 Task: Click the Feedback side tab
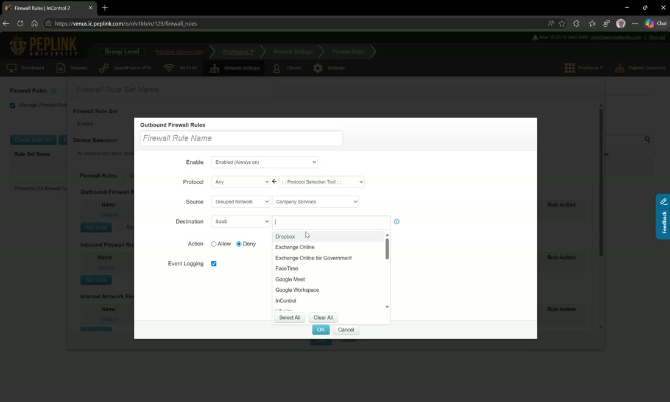pyautogui.click(x=663, y=216)
